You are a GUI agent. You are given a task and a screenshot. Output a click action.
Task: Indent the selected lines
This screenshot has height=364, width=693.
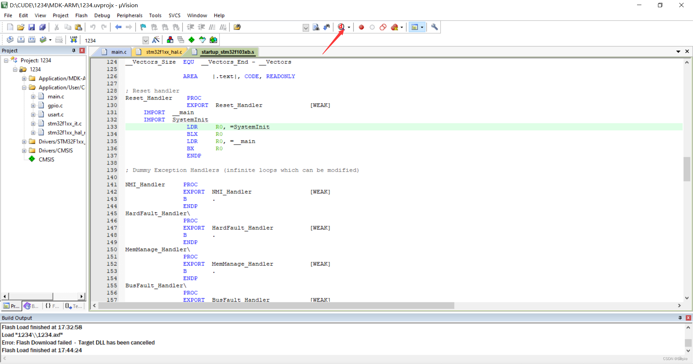click(x=191, y=27)
